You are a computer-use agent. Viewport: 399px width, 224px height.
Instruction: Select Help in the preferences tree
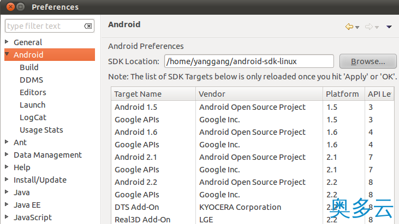click(x=22, y=167)
